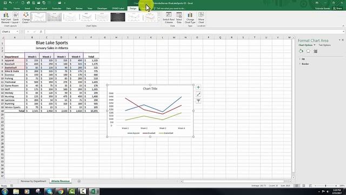
Task: Click the scroll-down arrow of the vertical scrollbar
Action: point(293,177)
